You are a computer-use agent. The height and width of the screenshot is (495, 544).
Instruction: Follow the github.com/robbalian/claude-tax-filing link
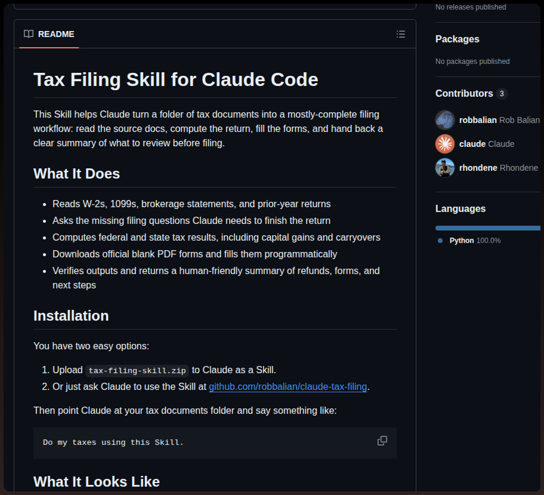(288, 386)
